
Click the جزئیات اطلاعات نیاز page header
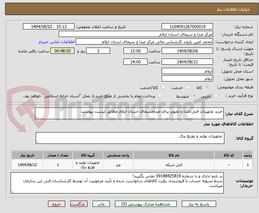click(233, 9)
